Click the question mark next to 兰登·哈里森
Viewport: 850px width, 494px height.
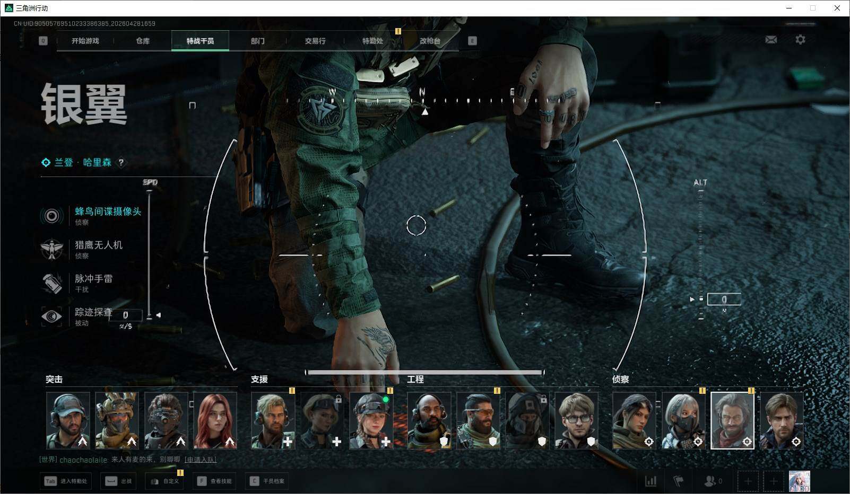point(121,163)
